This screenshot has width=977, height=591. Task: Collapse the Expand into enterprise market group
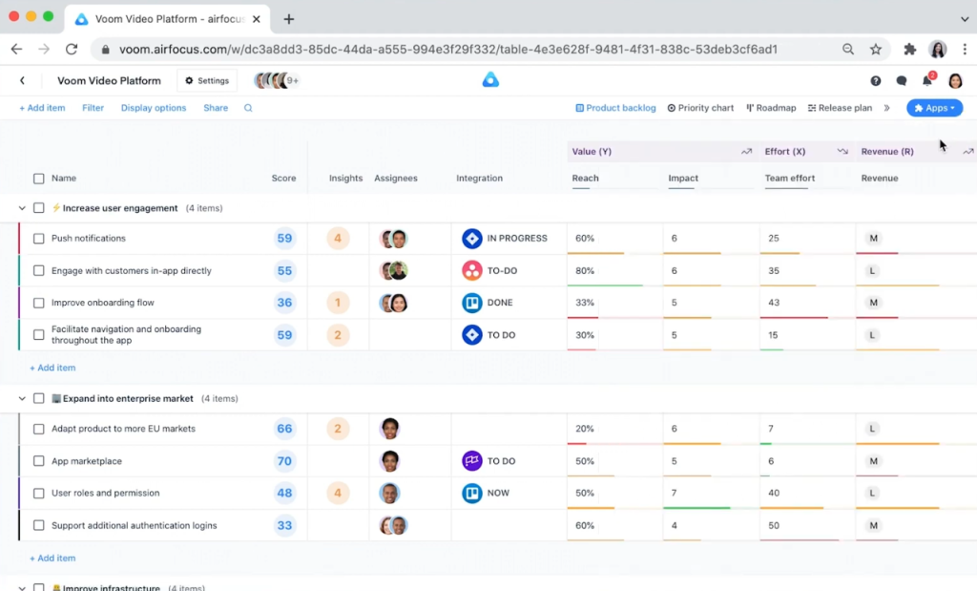point(21,398)
